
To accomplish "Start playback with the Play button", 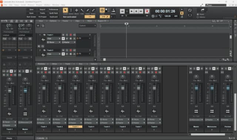I will click(x=132, y=11).
